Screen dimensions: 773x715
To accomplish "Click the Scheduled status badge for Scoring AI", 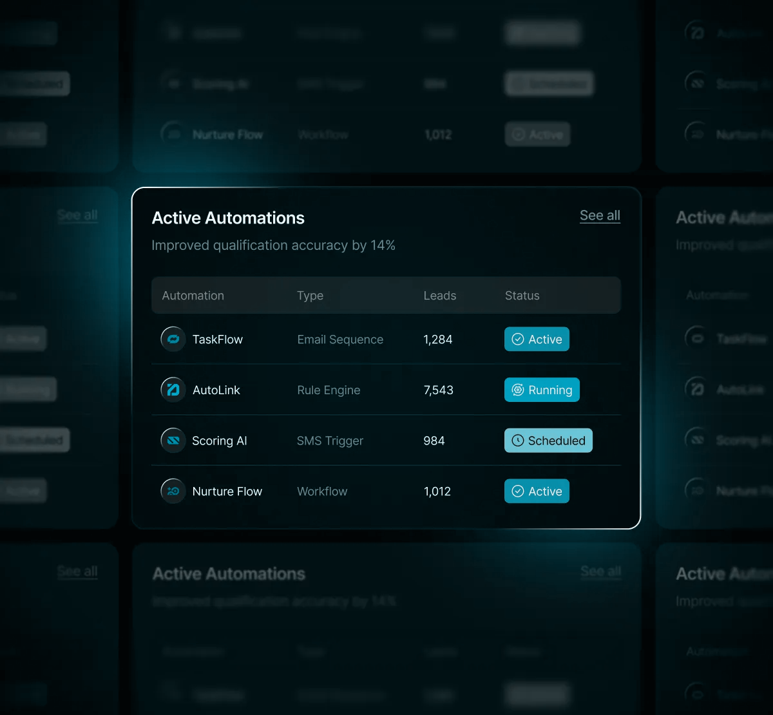I will pyautogui.click(x=548, y=441).
